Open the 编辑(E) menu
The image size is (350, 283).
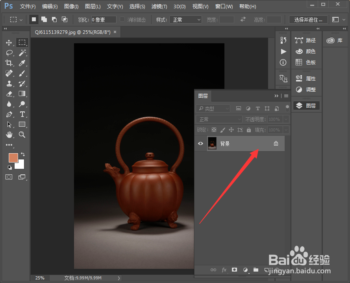point(50,6)
